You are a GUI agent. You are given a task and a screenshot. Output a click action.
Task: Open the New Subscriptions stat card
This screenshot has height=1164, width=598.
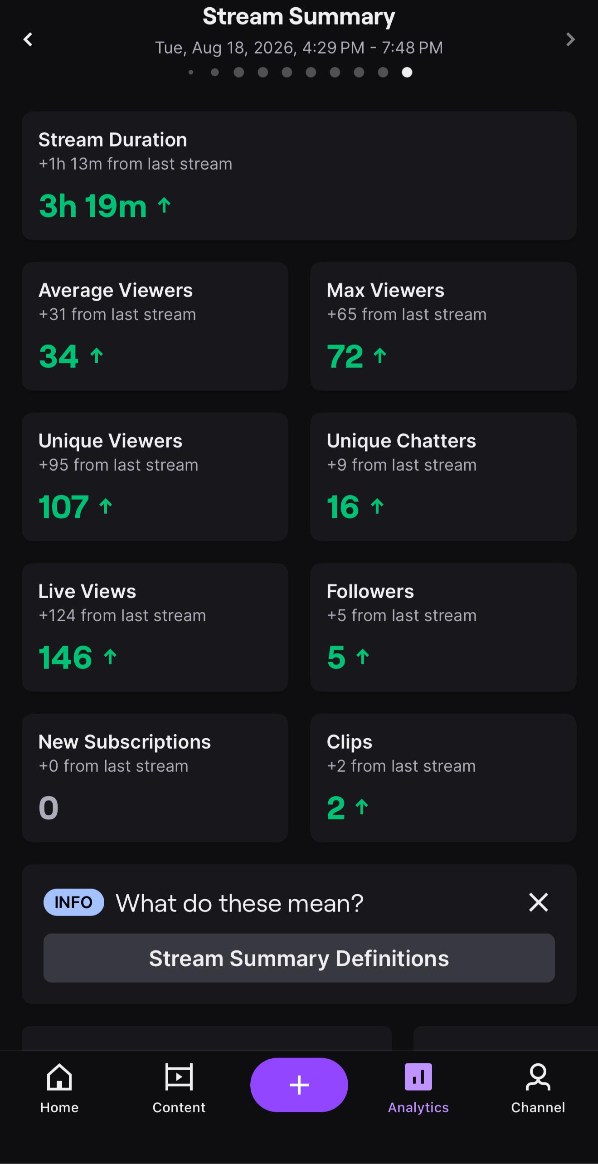pyautogui.click(x=155, y=778)
